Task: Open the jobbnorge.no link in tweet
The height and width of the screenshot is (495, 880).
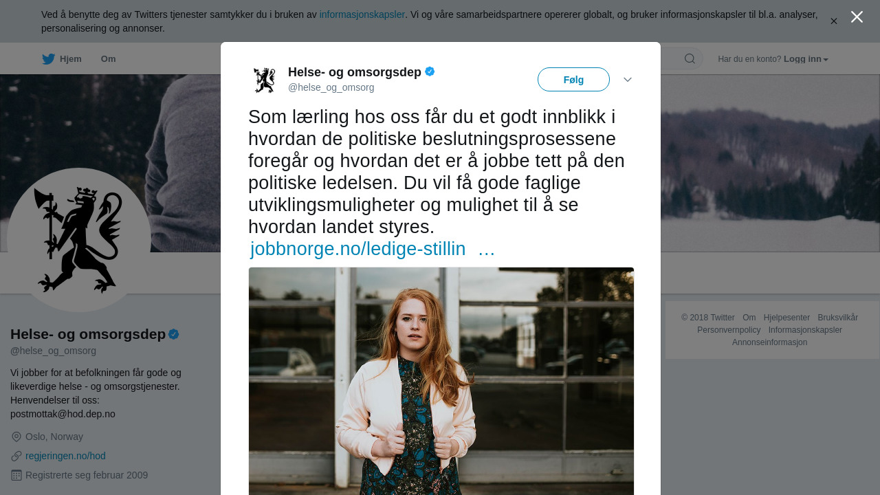Action: click(x=357, y=249)
